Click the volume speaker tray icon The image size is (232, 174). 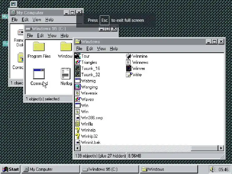coord(213,169)
